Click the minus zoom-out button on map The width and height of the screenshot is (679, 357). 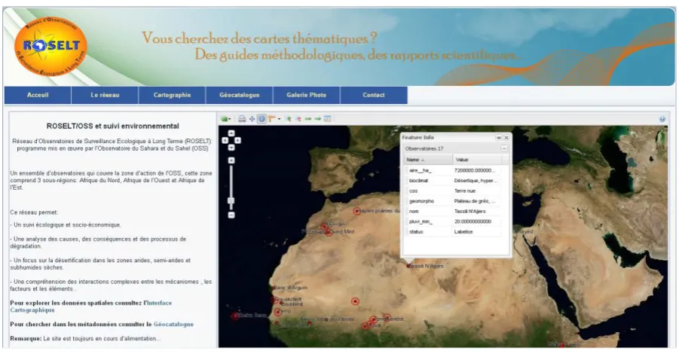pyautogui.click(x=231, y=215)
